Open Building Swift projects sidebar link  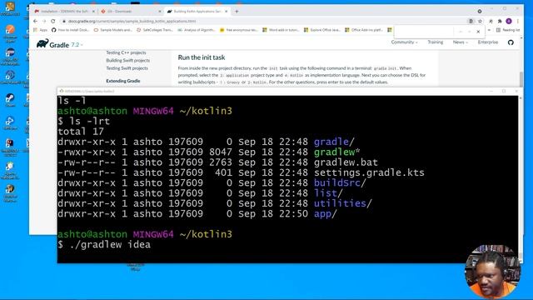pyautogui.click(x=127, y=61)
